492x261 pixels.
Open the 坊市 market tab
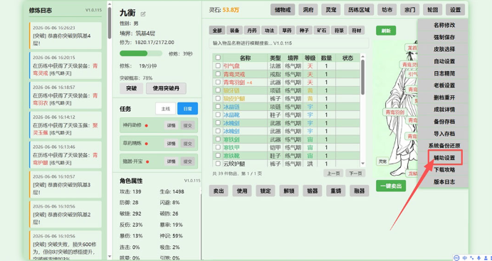[387, 10]
